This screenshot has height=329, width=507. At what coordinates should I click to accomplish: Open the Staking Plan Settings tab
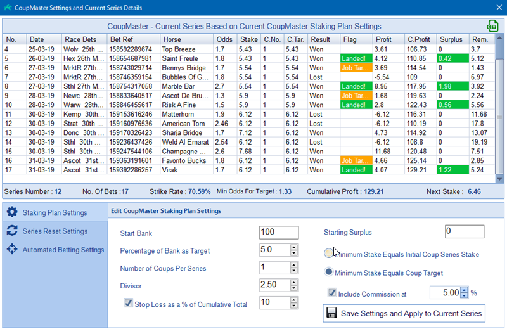[x=55, y=212]
